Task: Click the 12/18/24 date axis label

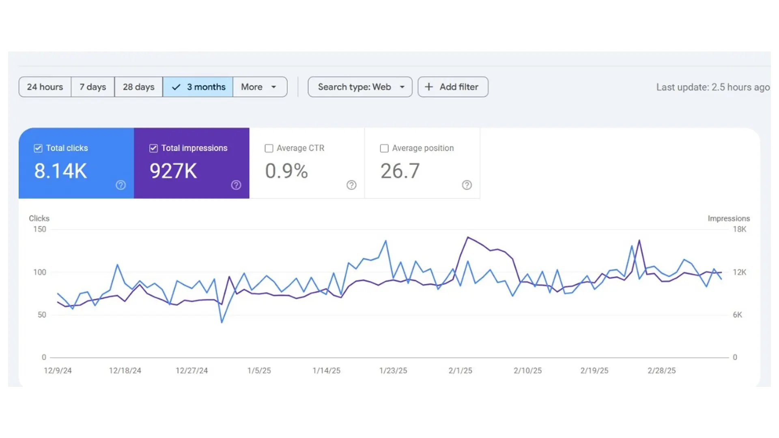Action: [125, 371]
